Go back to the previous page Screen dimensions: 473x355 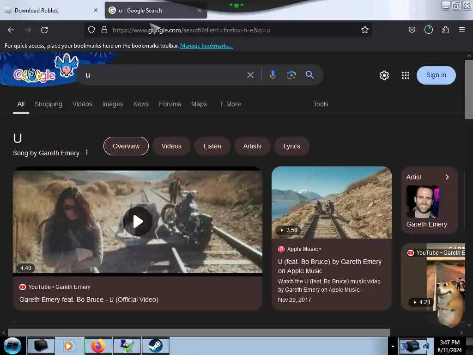tap(11, 30)
